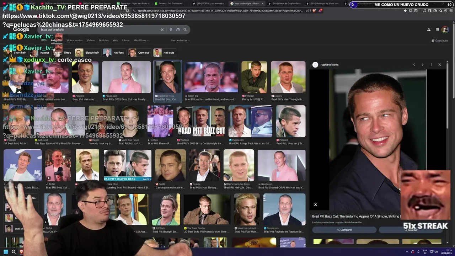Click the Compartir button
Image resolution: width=455 pixels, height=256 pixels.
point(344,230)
